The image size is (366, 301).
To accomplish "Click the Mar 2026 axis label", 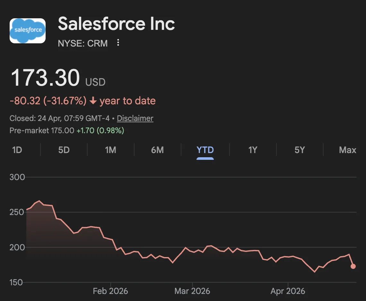I will [192, 291].
